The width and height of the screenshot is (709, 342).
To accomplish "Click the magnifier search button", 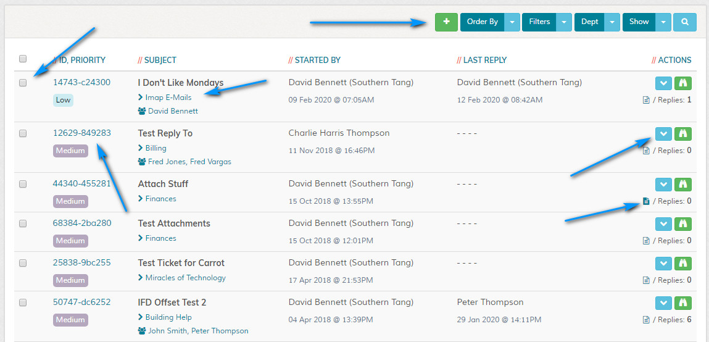I will pos(684,22).
